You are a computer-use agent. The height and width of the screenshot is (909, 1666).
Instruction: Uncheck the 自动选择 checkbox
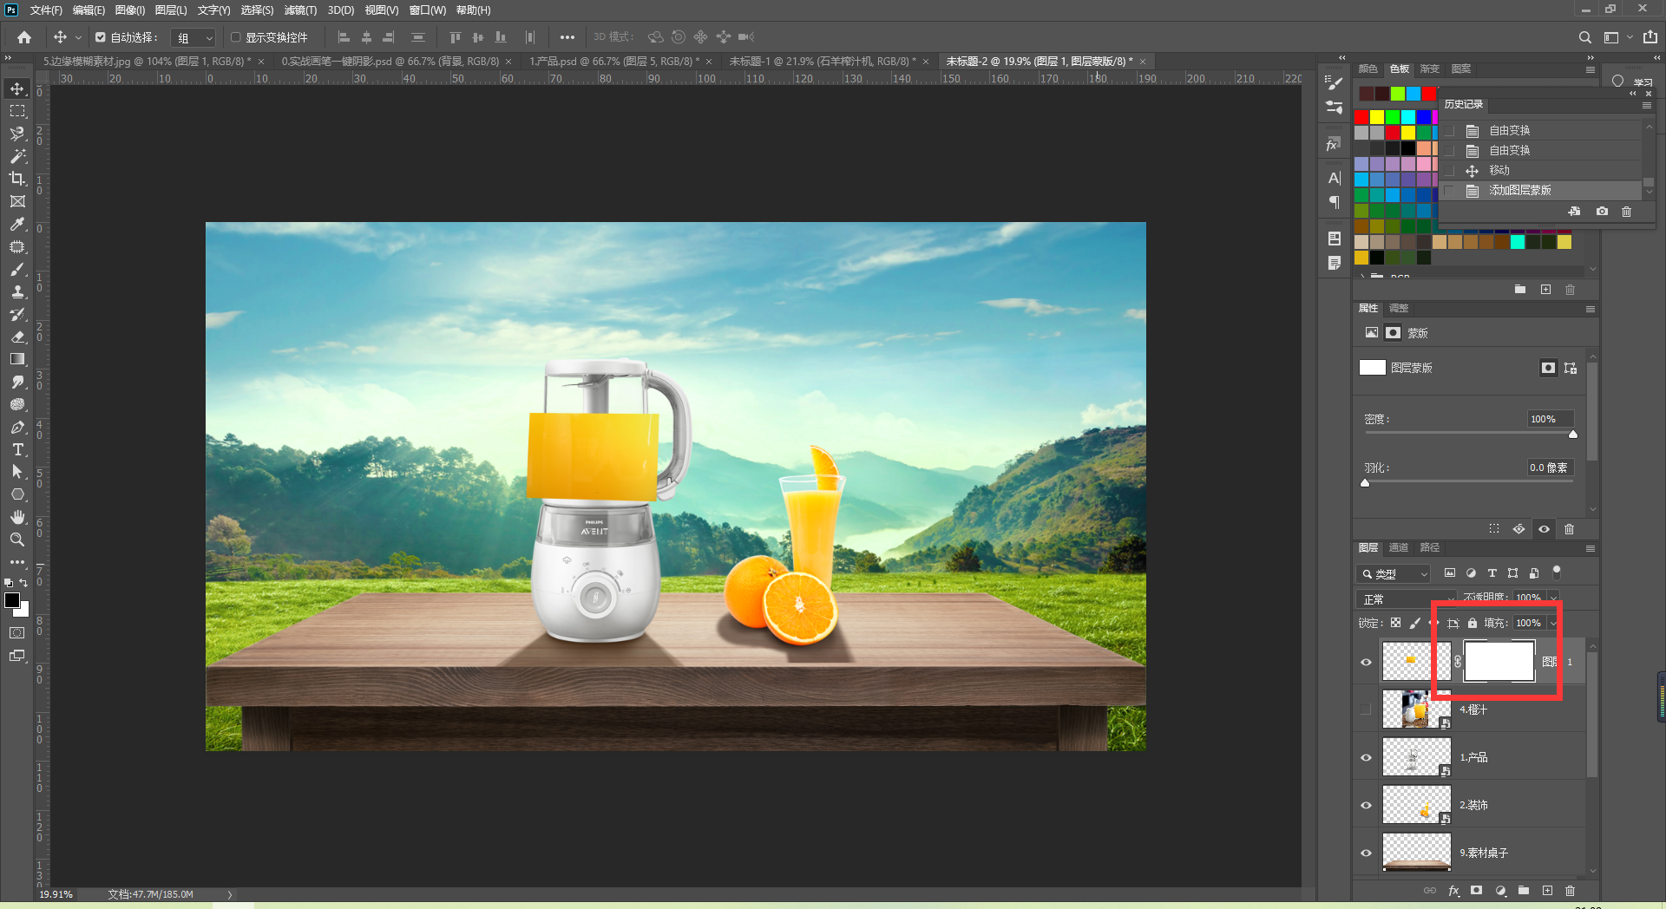101,37
